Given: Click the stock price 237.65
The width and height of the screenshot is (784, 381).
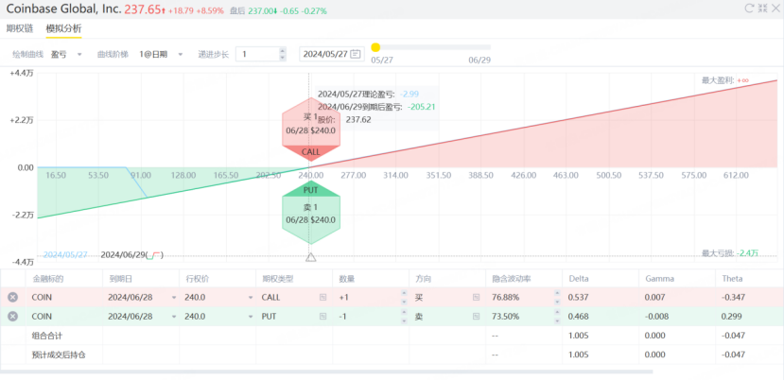Looking at the screenshot, I should coord(143,9).
